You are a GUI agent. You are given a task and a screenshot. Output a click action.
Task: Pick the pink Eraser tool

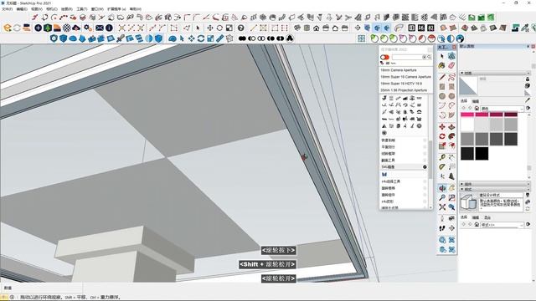451,65
